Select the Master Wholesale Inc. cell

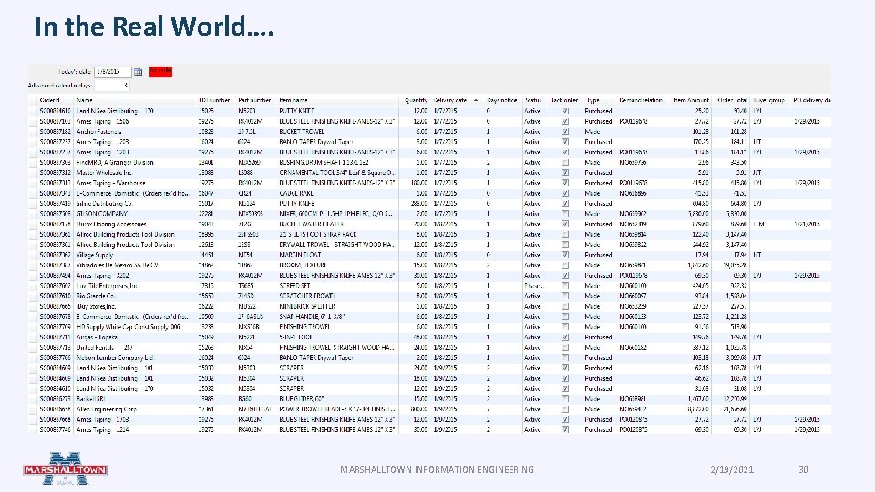point(103,173)
